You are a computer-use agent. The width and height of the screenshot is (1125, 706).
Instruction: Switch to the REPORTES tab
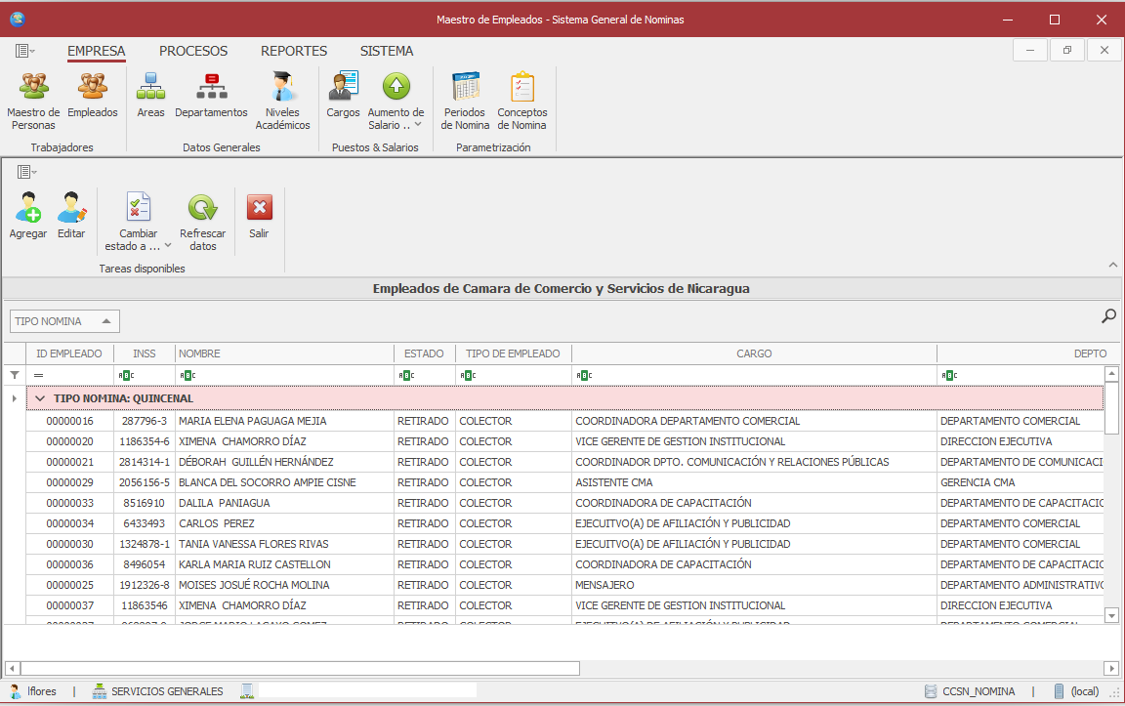pyautogui.click(x=293, y=51)
